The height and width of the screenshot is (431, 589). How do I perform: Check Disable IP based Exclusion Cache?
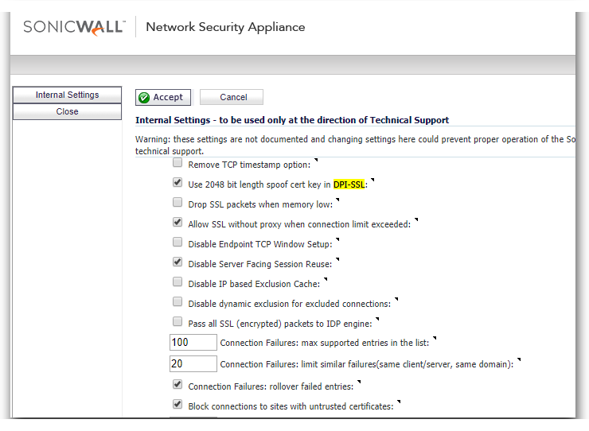177,282
